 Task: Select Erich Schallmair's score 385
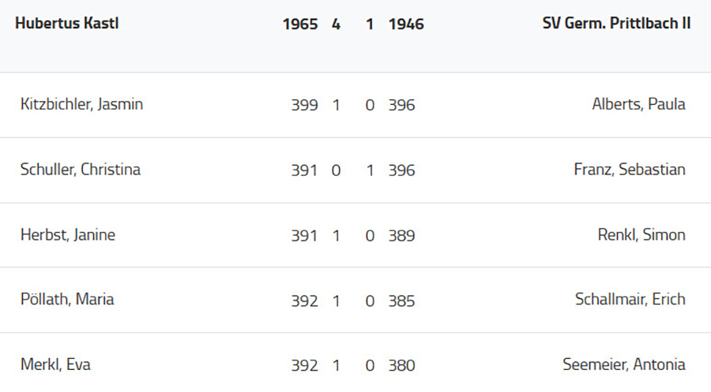401,301
